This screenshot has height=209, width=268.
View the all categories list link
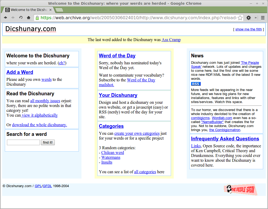pyautogui.click(x=145, y=172)
